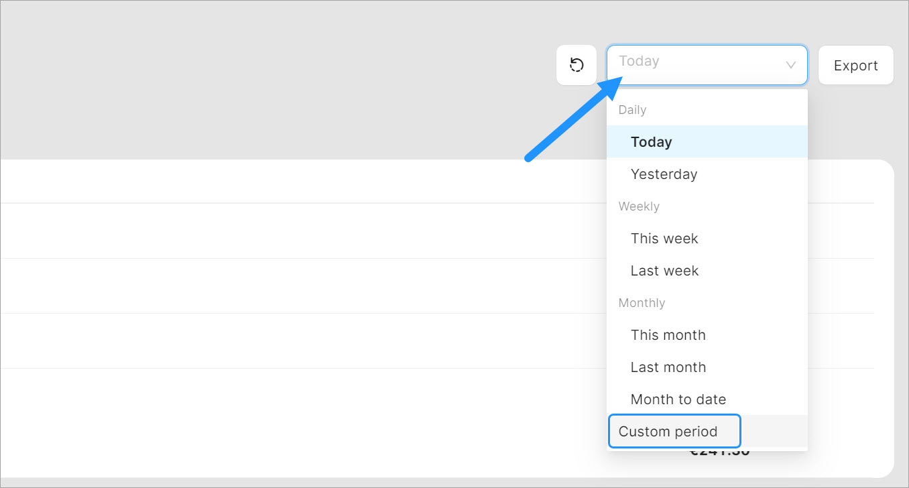The image size is (909, 488).
Task: Click the dropdown chevron in period selector
Action: (790, 65)
